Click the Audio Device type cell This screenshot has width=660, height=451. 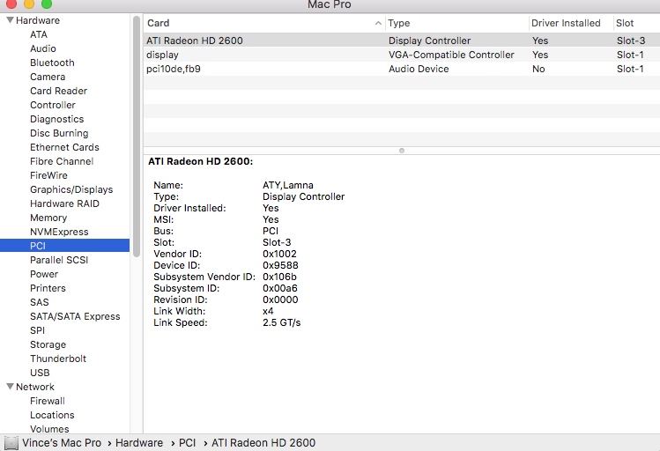(x=419, y=69)
